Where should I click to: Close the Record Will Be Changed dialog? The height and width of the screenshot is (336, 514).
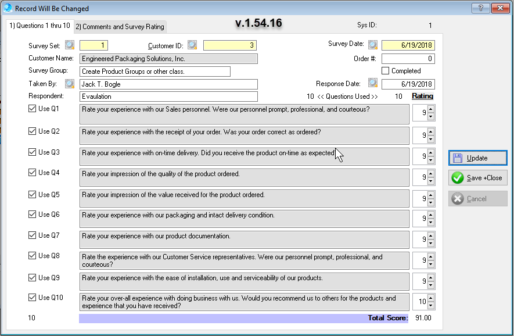tap(500, 8)
